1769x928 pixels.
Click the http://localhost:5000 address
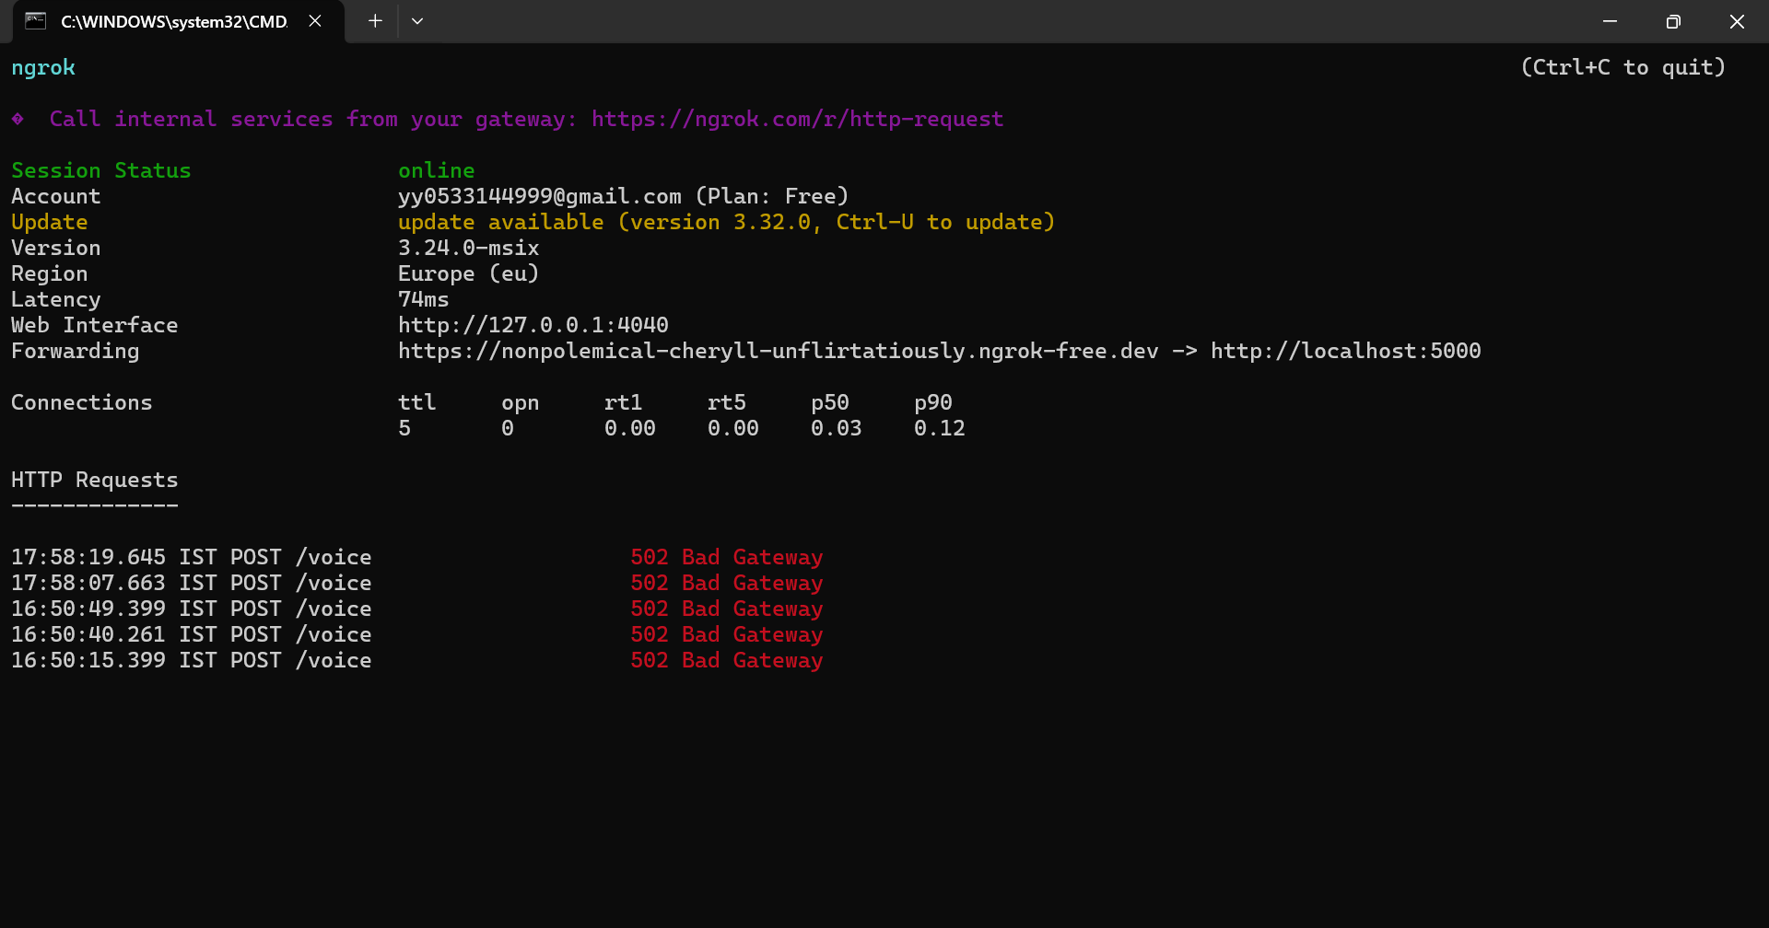1345,351
